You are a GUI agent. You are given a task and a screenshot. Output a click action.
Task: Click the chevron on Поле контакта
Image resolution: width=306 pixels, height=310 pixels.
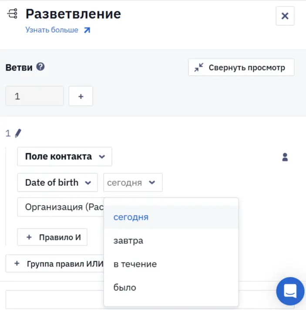(102, 157)
